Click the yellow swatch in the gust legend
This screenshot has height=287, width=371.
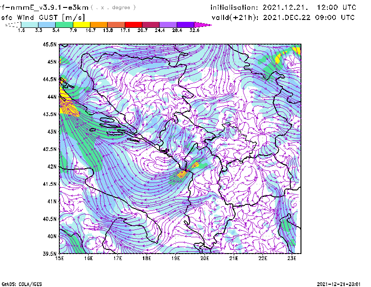tap(82, 24)
